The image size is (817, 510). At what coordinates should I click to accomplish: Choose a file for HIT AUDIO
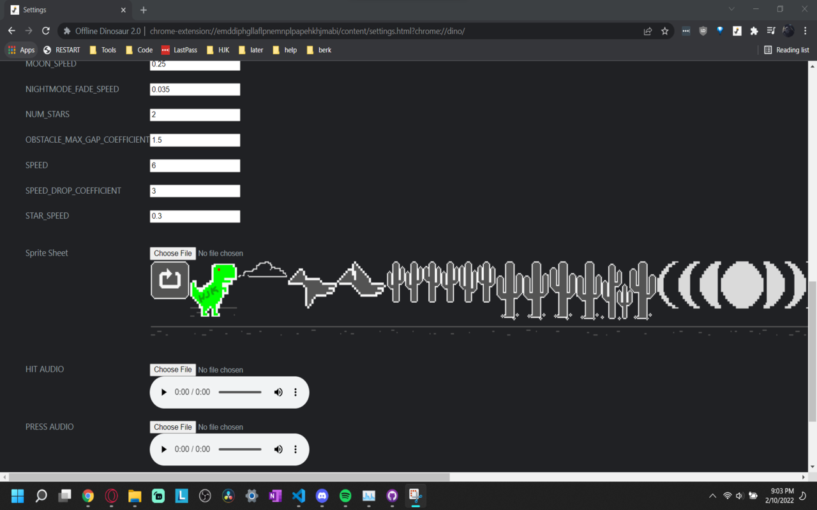(173, 370)
